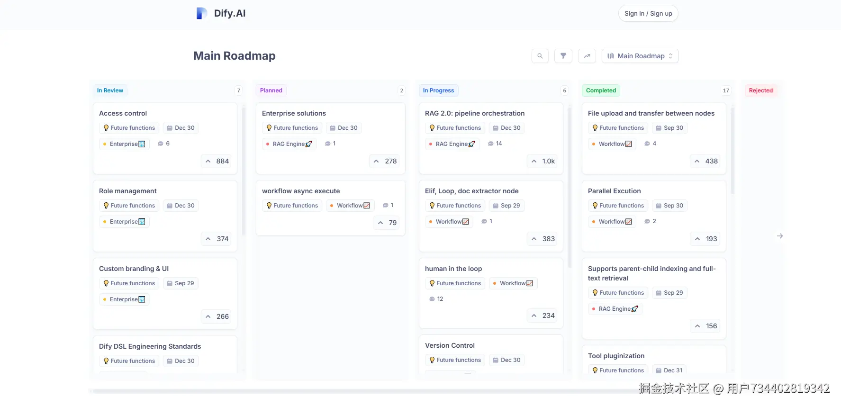The image size is (841, 406).
Task: Upvote the Access control card
Action: point(217,161)
